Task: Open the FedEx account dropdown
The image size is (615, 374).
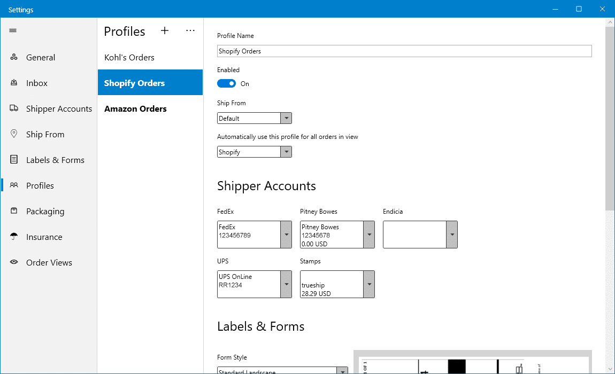Action: click(x=254, y=235)
